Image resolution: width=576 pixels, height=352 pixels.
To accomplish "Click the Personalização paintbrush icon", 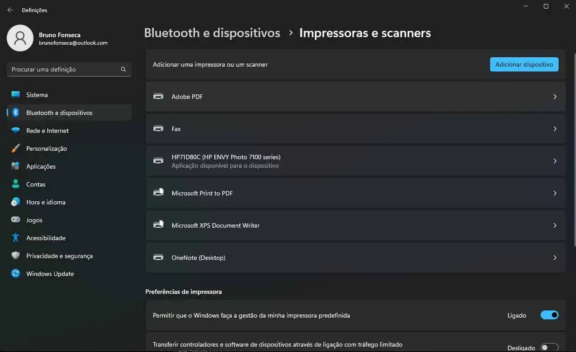I will tap(16, 148).
